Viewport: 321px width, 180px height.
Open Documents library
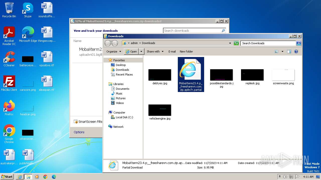point(122,89)
